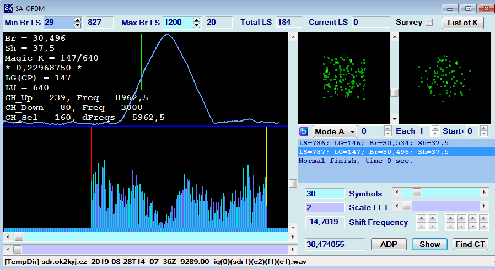
Task: Click the Symbols slider thumb
Action: pos(417,192)
